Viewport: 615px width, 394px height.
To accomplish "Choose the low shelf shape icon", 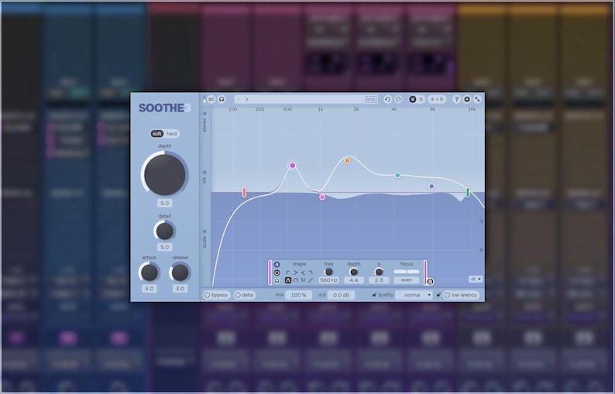I will (288, 272).
